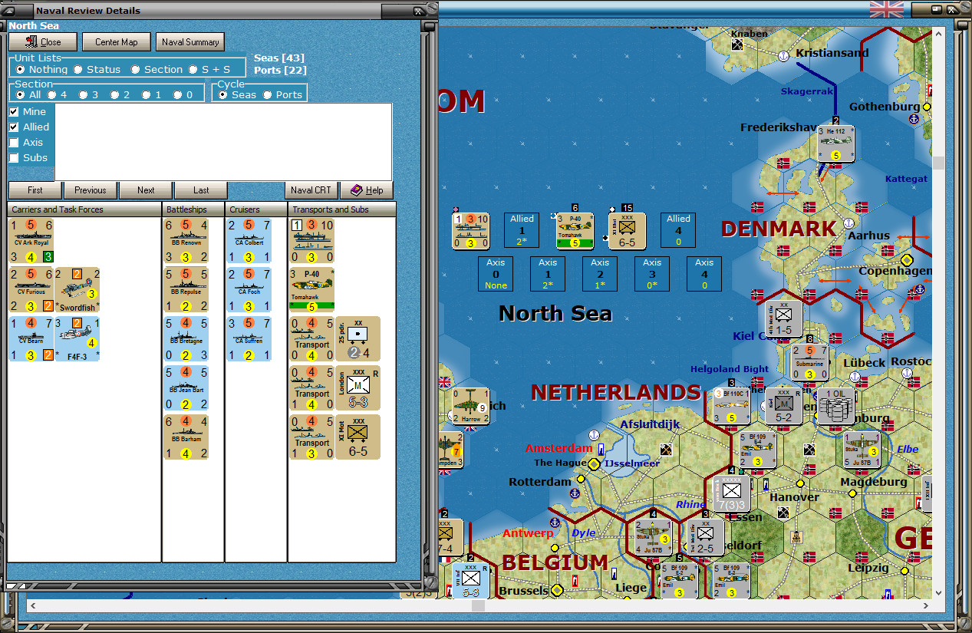Open the Naval CRT table
The width and height of the screenshot is (972, 633).
pyautogui.click(x=311, y=190)
